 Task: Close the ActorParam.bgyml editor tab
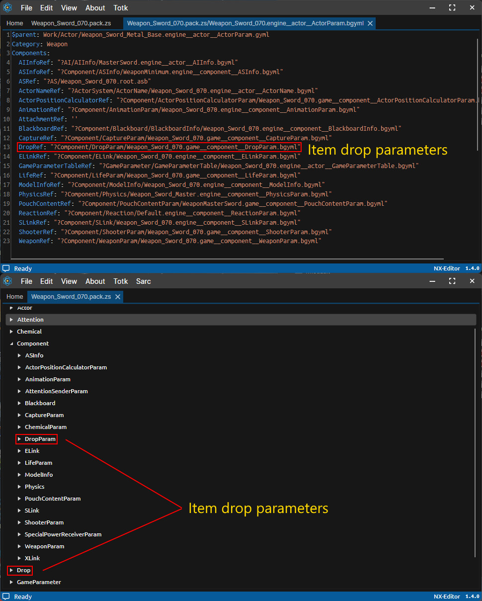point(370,23)
